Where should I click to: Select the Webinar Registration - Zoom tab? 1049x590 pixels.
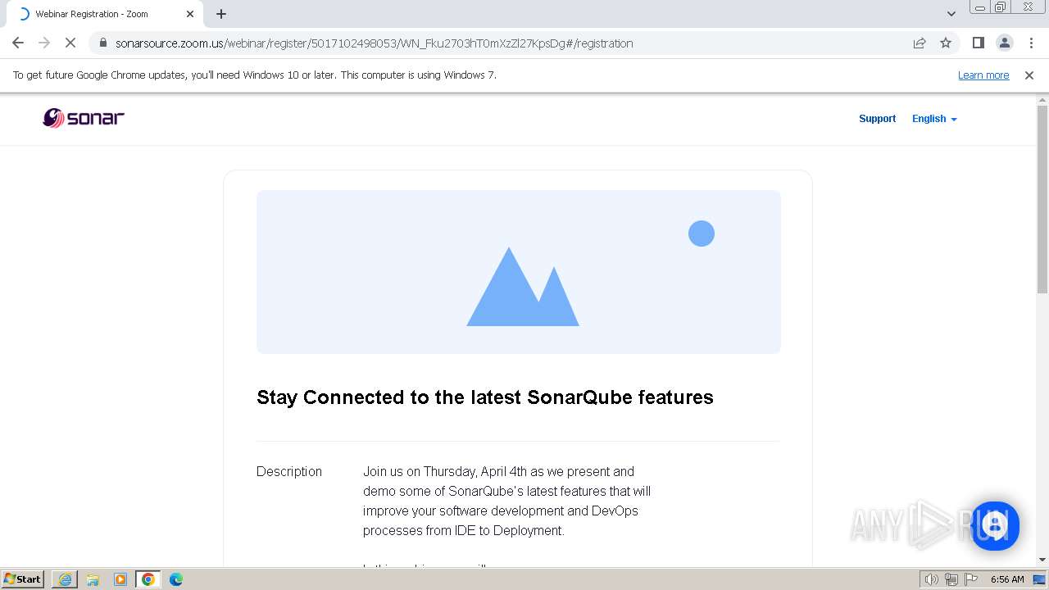click(x=105, y=14)
